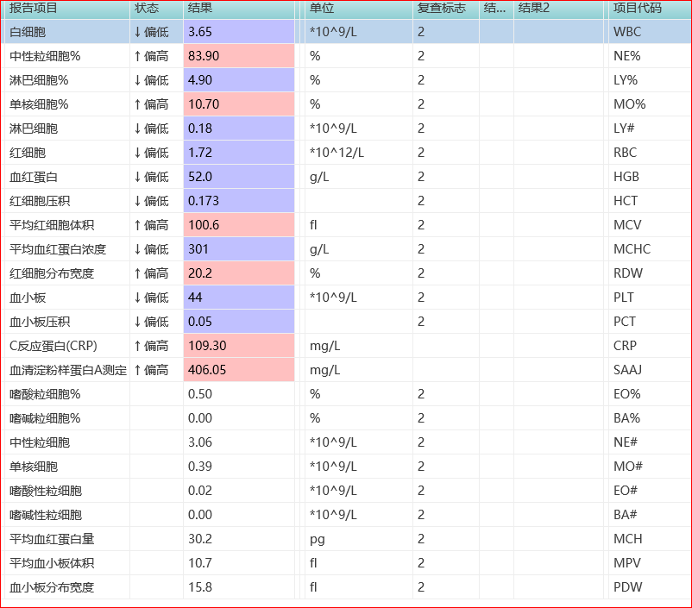This screenshot has height=608, width=692.
Task: Click the result value 52.0
Action: click(x=200, y=177)
